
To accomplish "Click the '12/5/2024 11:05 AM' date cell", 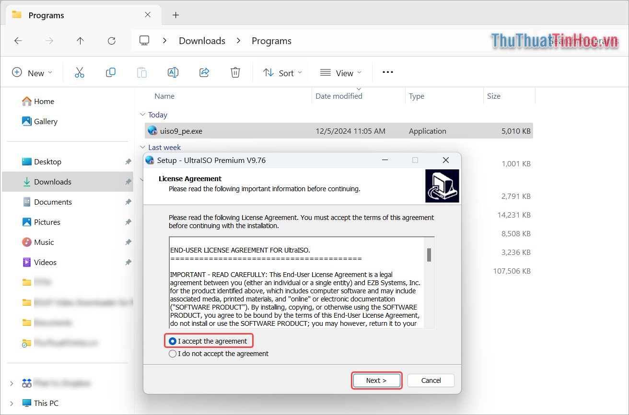I will 350,131.
